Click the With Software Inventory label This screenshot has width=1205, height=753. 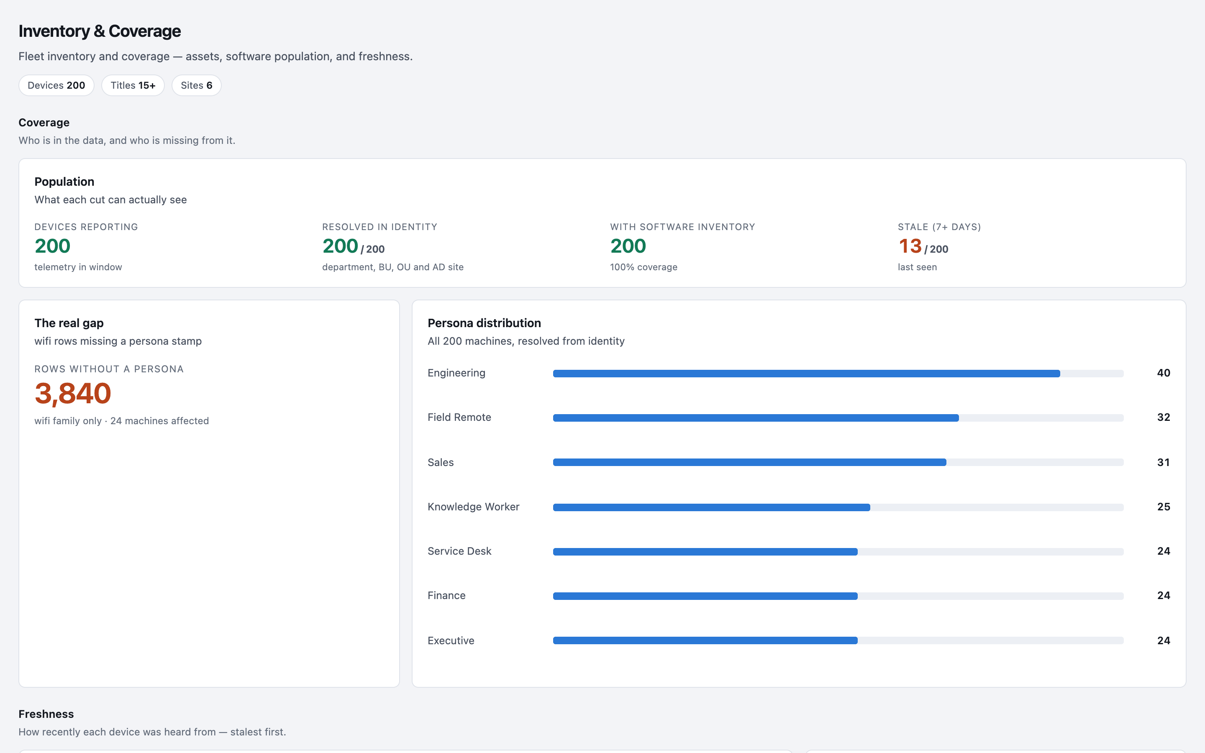pyautogui.click(x=682, y=227)
